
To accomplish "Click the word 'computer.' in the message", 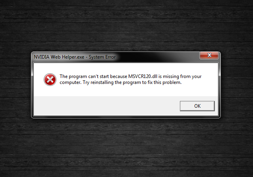I will click(71, 82).
